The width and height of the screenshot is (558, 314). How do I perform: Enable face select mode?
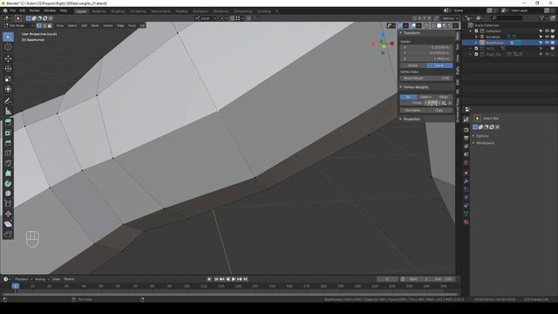click(50, 25)
